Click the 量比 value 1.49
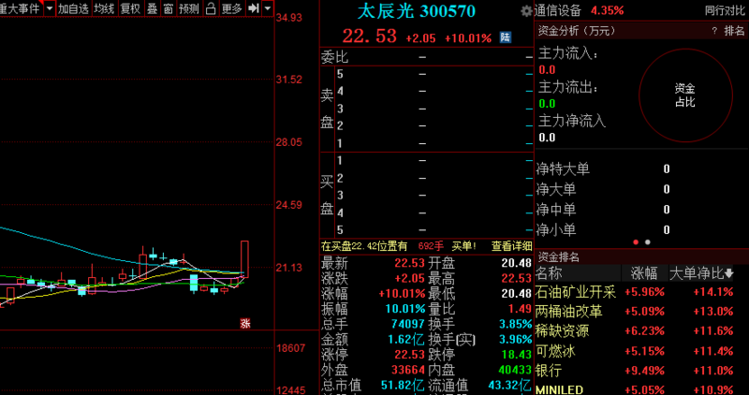 click(521, 309)
